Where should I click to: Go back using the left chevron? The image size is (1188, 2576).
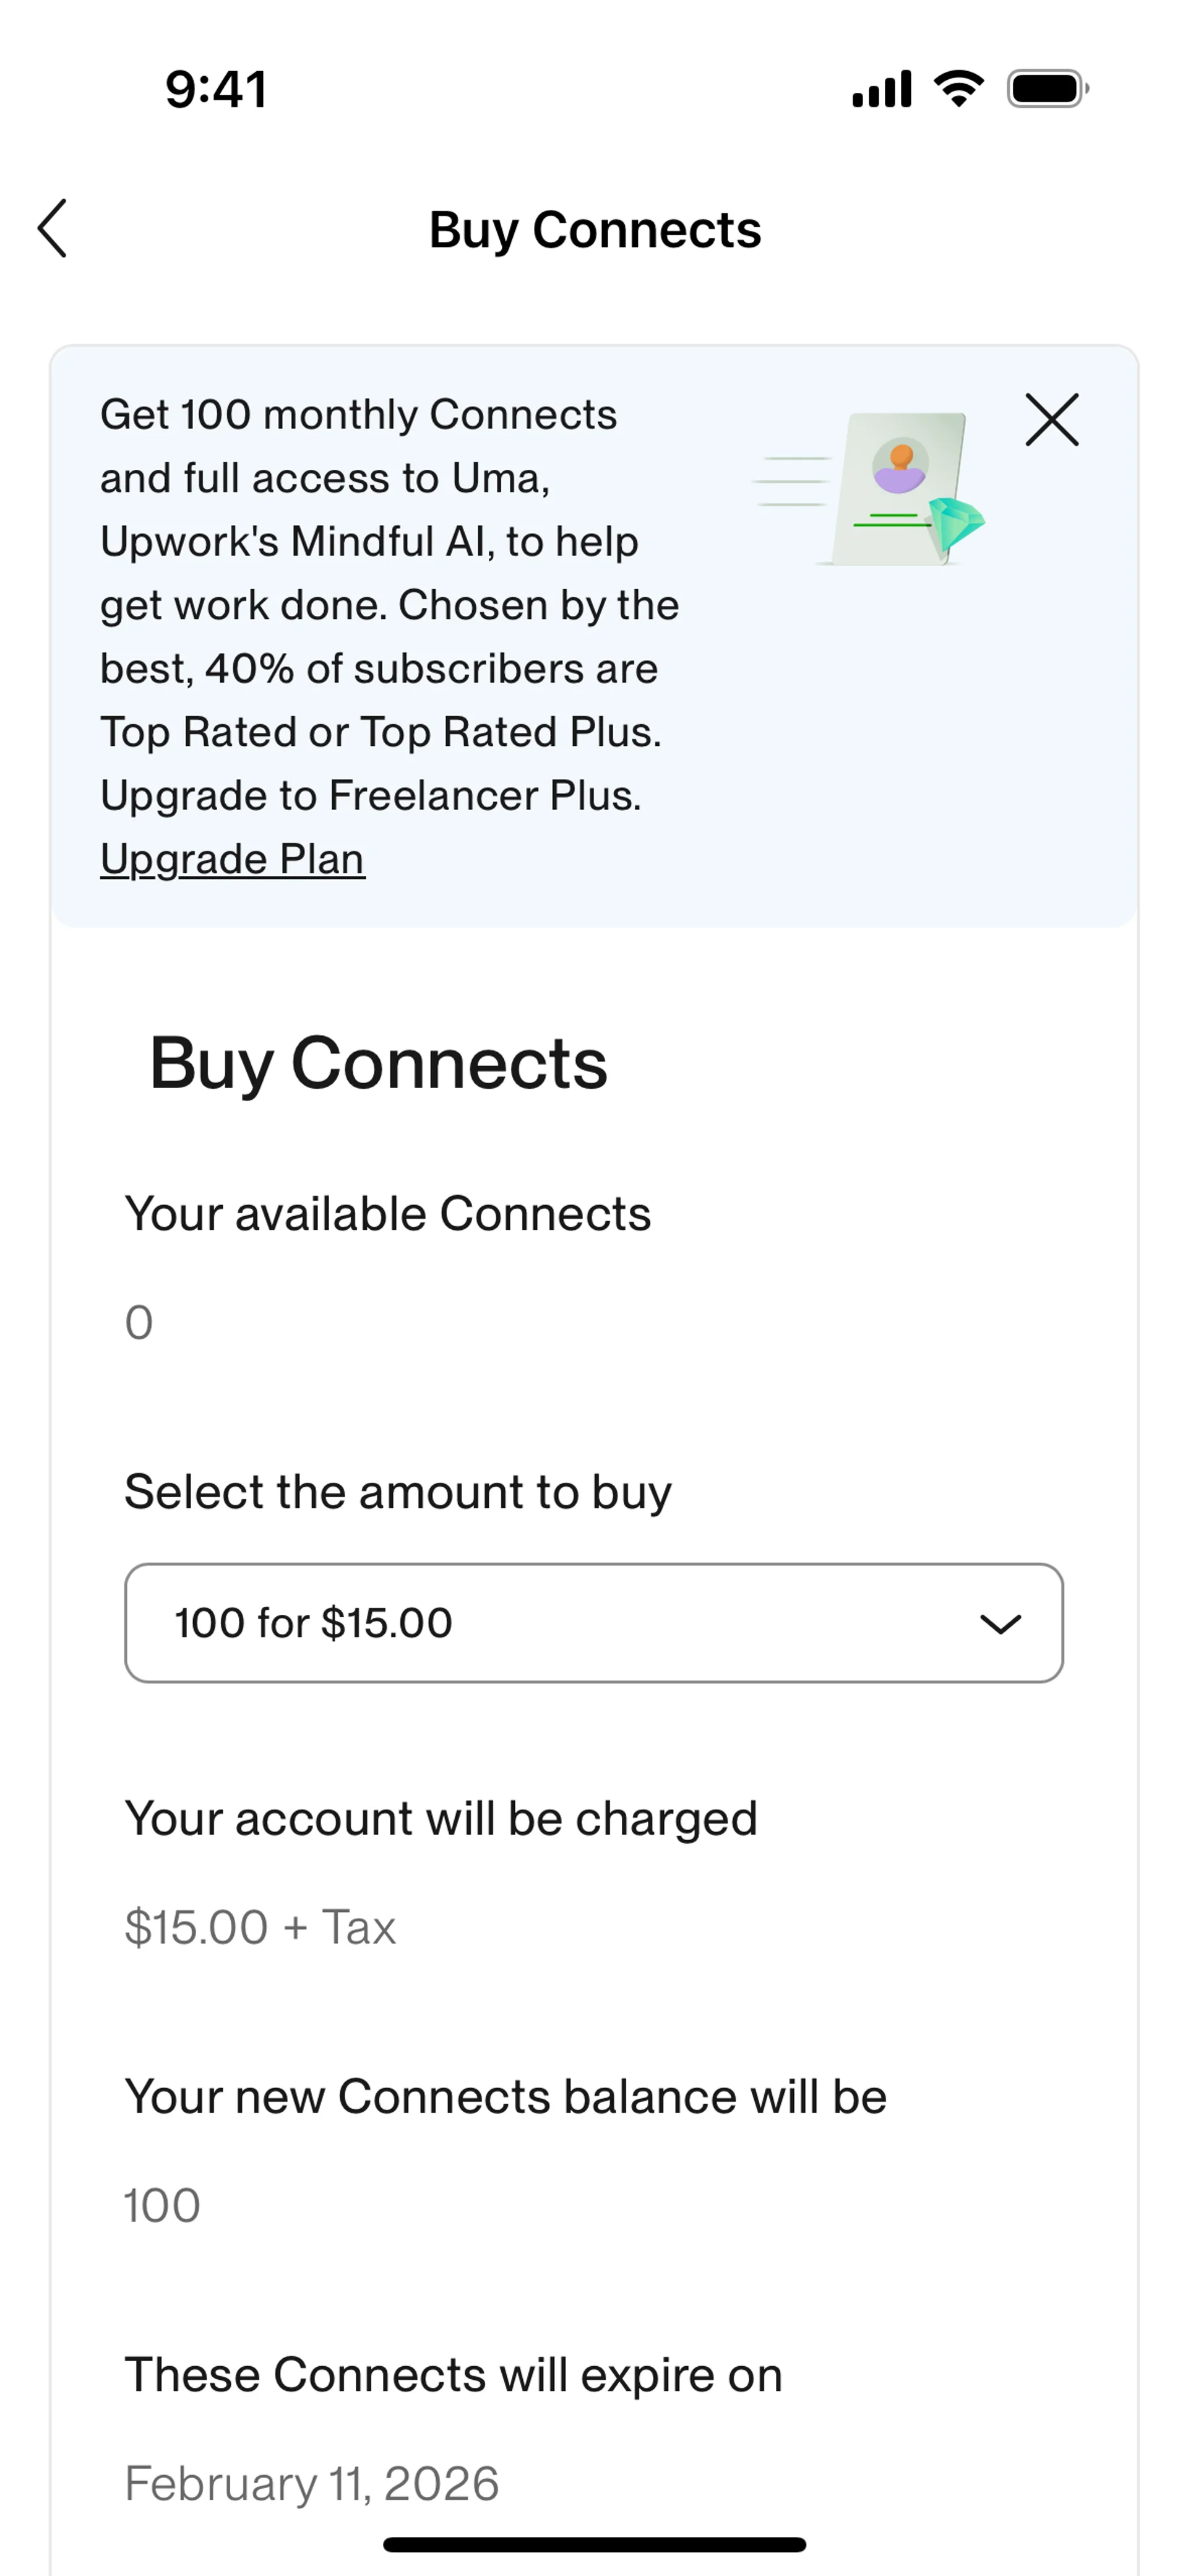[52, 228]
